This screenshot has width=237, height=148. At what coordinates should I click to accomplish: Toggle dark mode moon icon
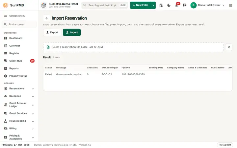(x=169, y=5)
